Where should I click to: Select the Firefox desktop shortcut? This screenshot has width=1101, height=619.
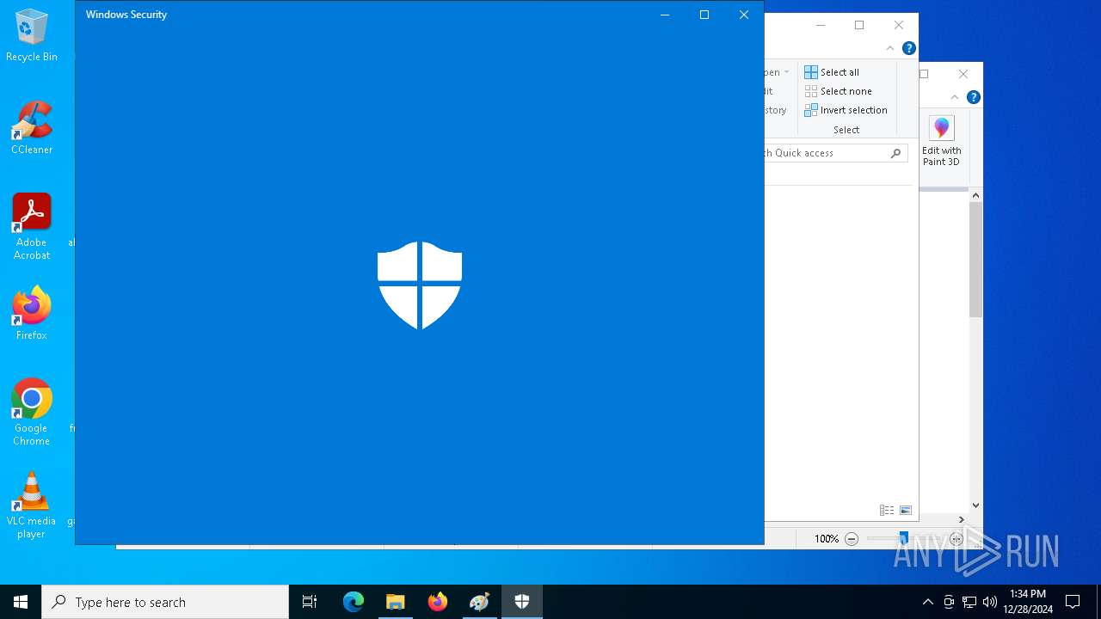(32, 314)
